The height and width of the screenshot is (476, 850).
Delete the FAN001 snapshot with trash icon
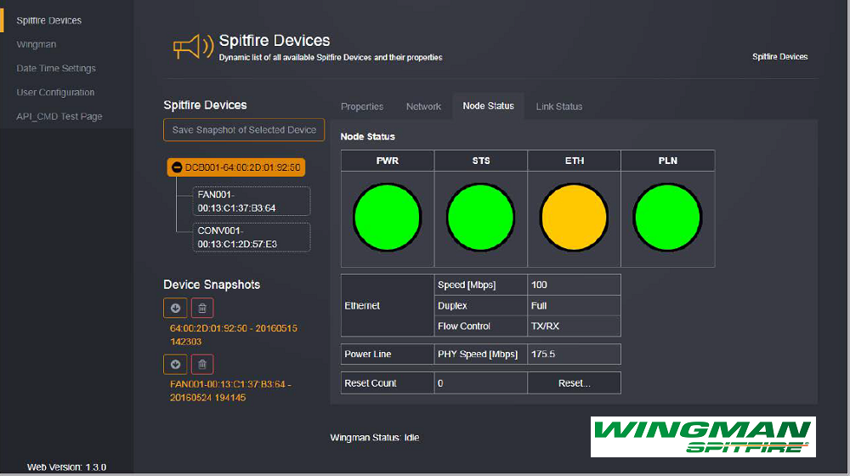pos(202,365)
